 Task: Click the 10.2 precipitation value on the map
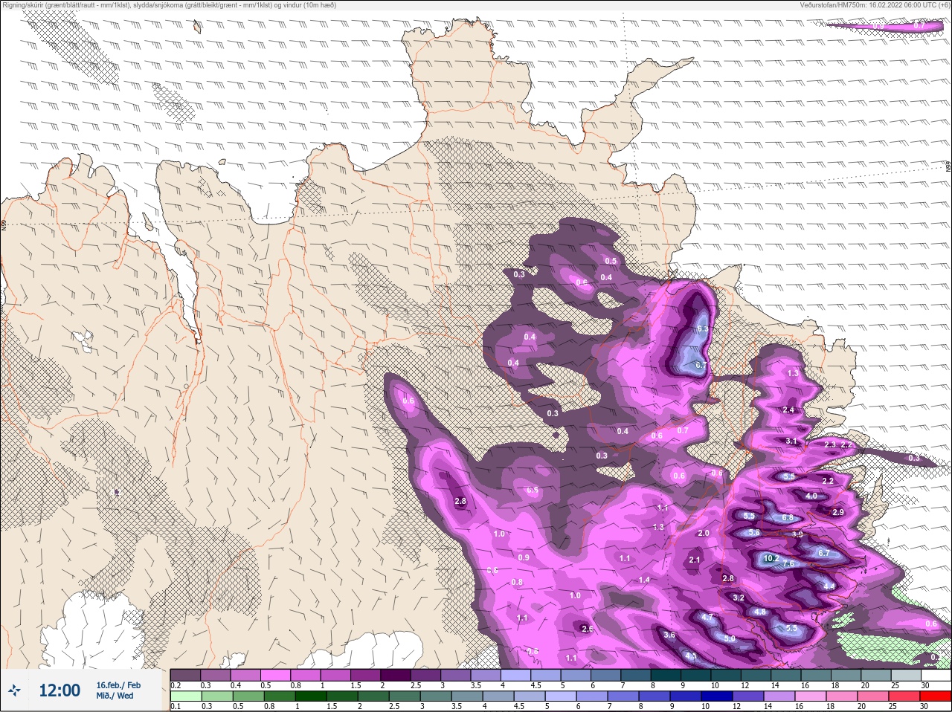tap(771, 558)
